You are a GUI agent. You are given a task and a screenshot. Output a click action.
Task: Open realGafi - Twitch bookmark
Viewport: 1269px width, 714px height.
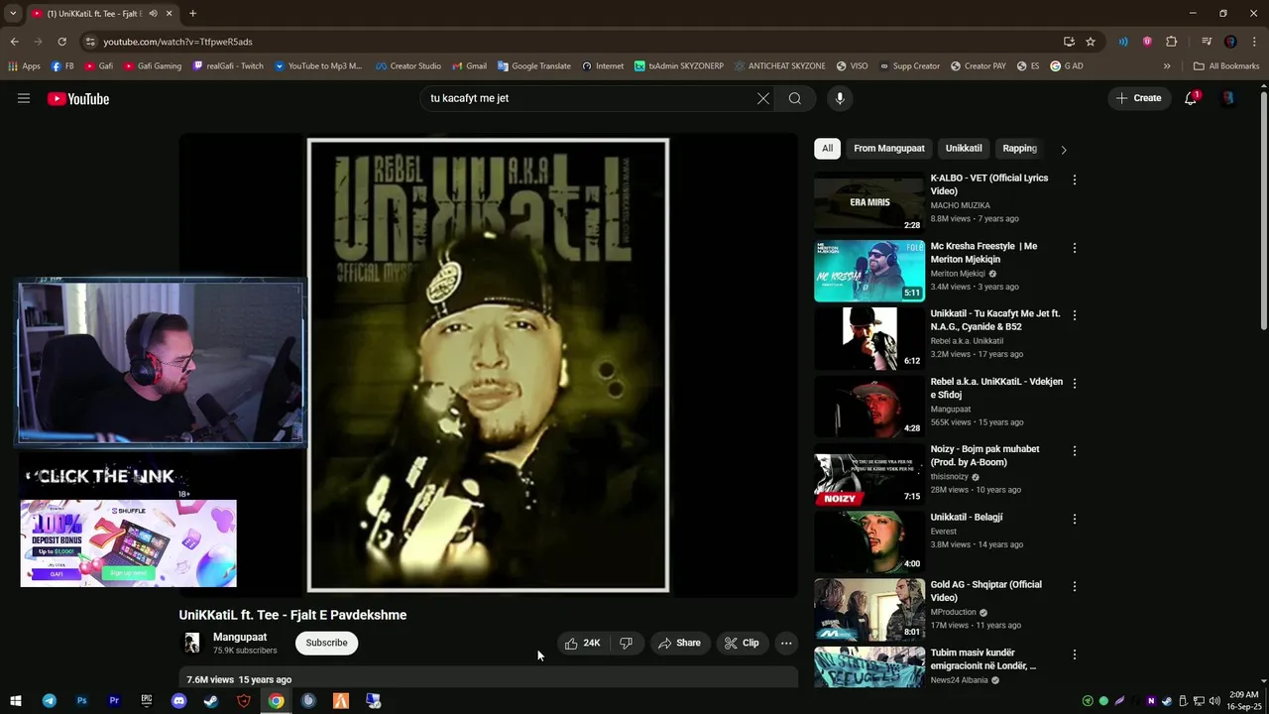click(x=228, y=66)
